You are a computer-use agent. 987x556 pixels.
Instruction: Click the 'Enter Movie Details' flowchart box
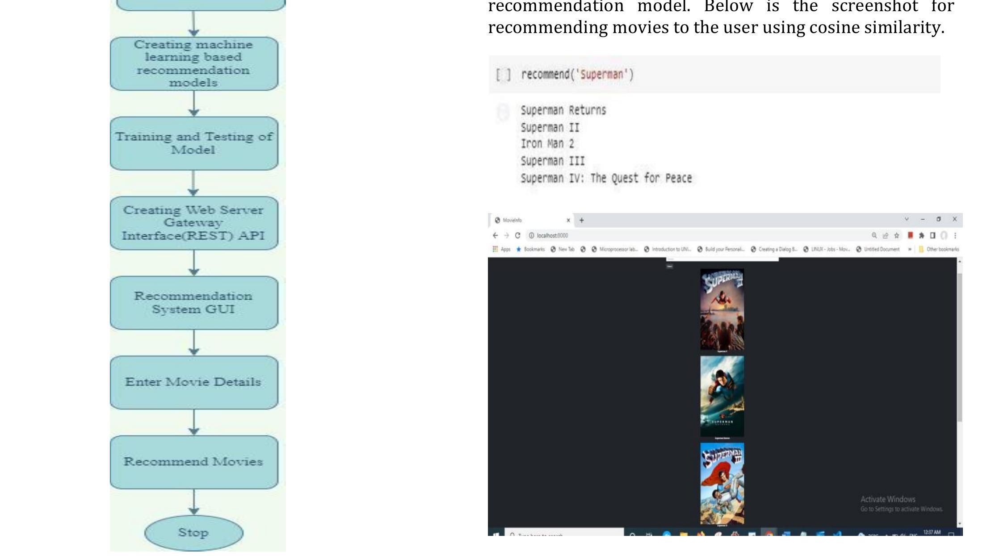click(193, 382)
